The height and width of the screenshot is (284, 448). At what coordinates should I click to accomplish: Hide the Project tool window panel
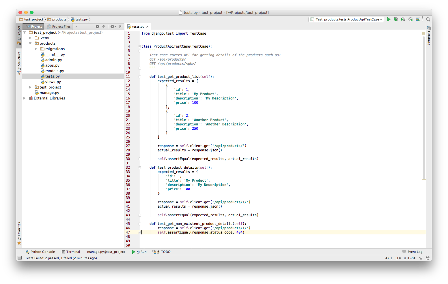point(120,27)
